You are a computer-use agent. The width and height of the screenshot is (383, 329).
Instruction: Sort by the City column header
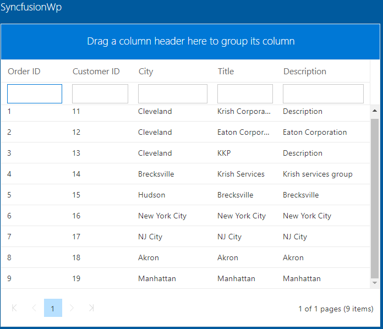coord(146,72)
